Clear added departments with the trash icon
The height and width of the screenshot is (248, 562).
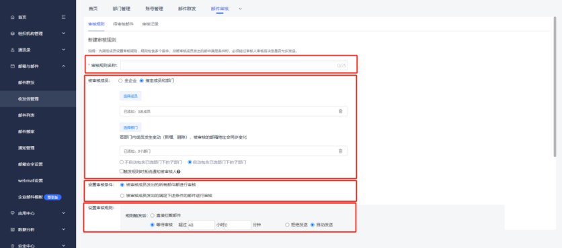point(341,151)
